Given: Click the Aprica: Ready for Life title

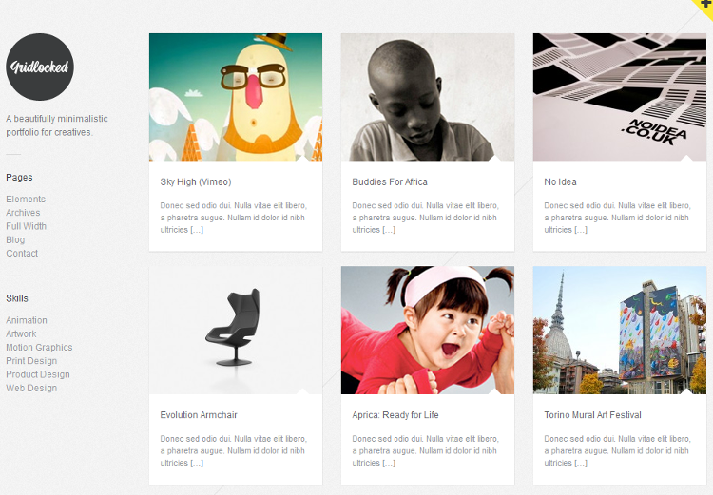Looking at the screenshot, I should [x=395, y=415].
